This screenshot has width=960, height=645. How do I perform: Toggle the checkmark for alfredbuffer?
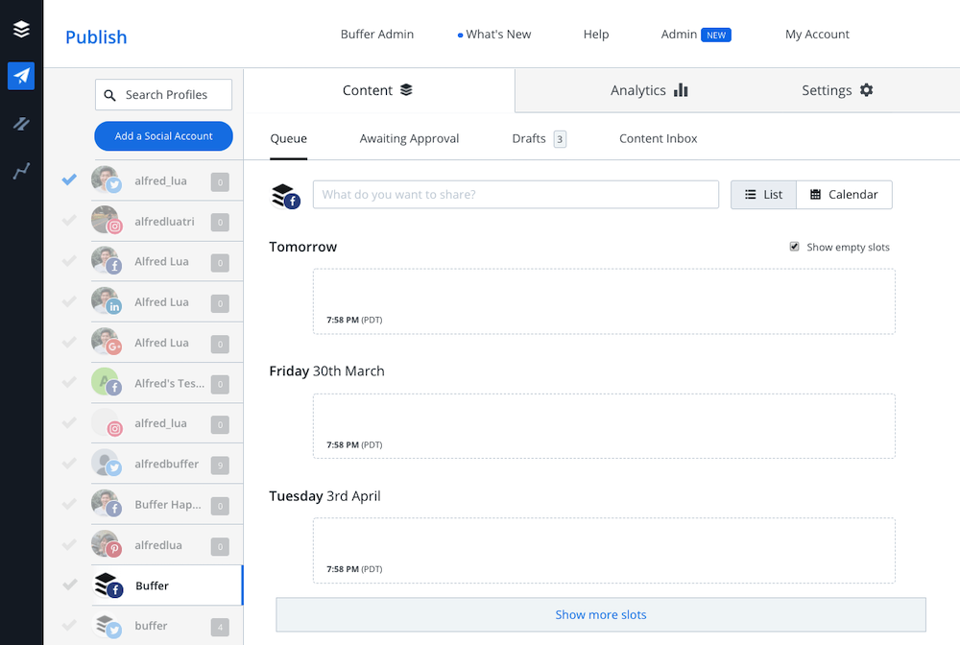pyautogui.click(x=69, y=464)
